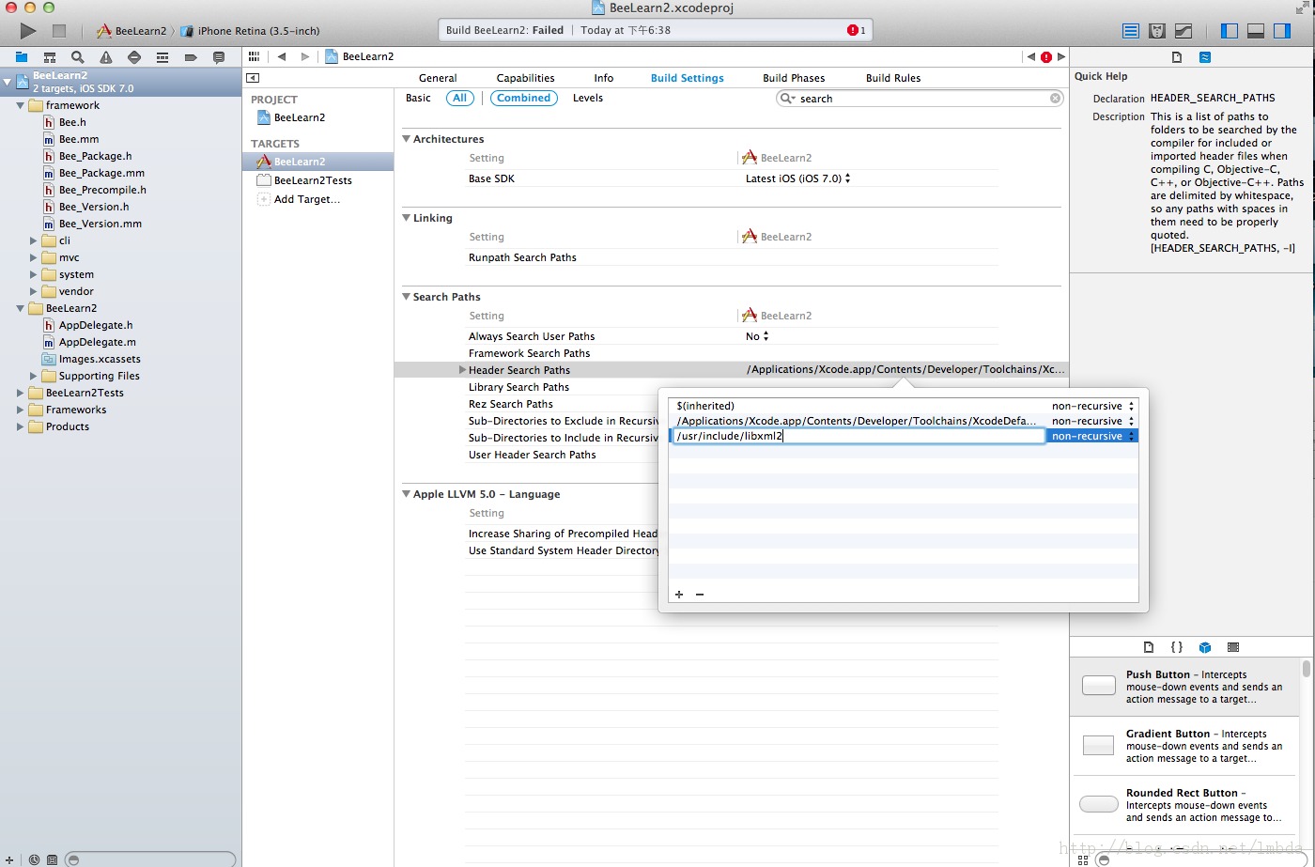Image resolution: width=1315 pixels, height=867 pixels.
Task: Open the breakpoint navigator icon
Action: coord(191,57)
